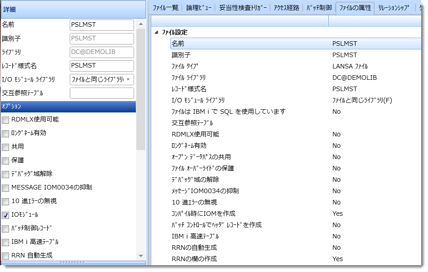Open the 論理ﾋﾞｭｰ tab
Screen dimensions: 428x272
pyautogui.click(x=199, y=8)
